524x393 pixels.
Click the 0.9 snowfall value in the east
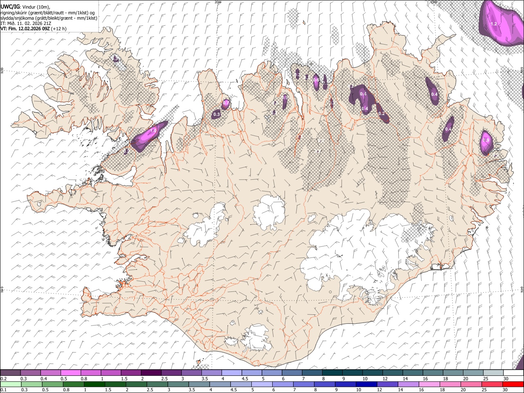pyautogui.click(x=486, y=140)
